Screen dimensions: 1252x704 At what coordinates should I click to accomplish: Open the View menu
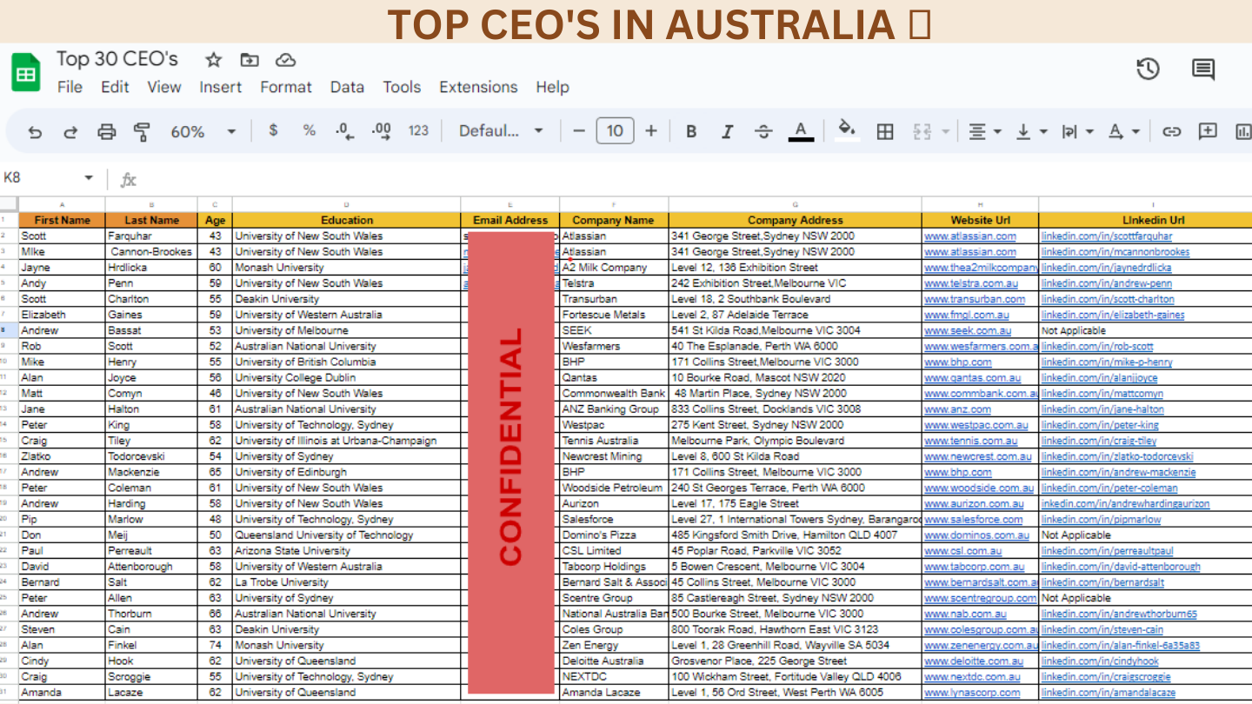[x=164, y=87]
